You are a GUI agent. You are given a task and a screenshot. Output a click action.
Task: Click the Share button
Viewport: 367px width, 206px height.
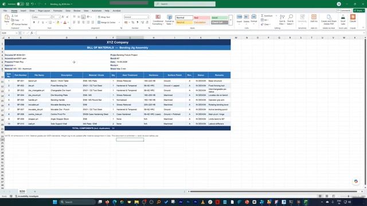[359, 11]
